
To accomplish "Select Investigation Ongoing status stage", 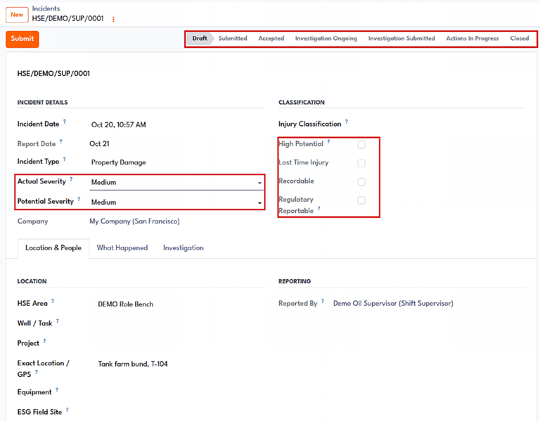I will point(326,39).
